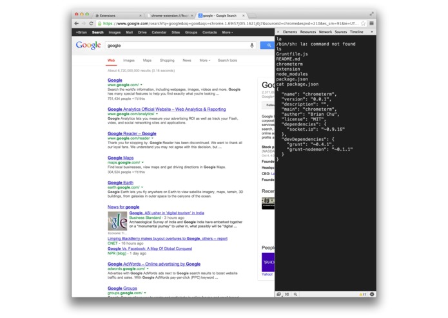Open the Sources DevTools tab

pyautogui.click(x=340, y=32)
